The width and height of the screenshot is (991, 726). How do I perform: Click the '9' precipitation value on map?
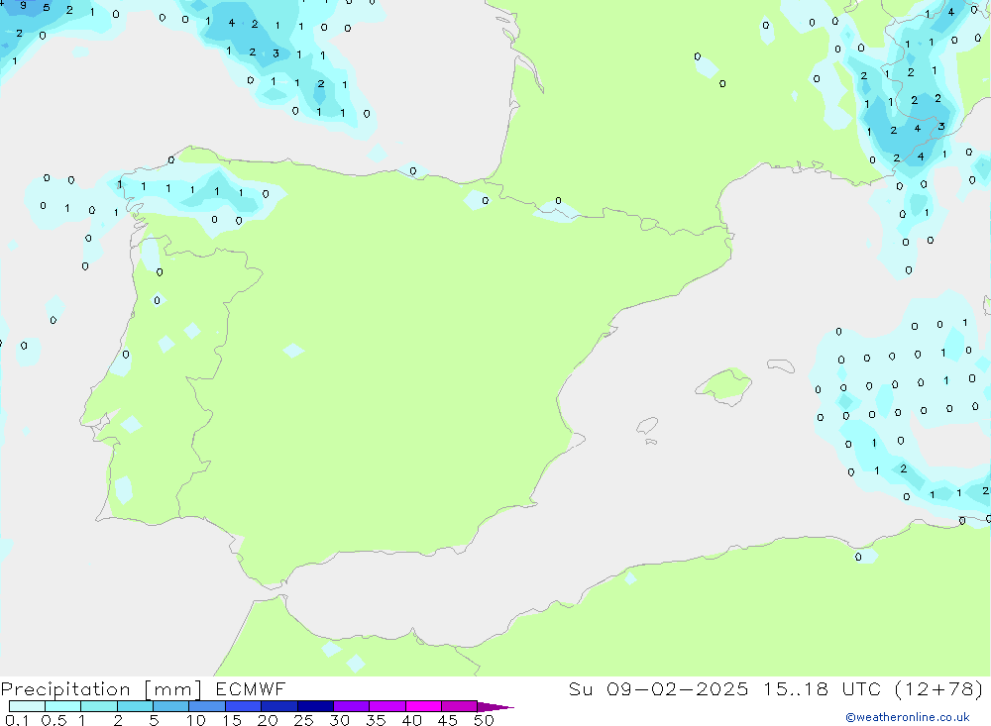tap(24, 6)
